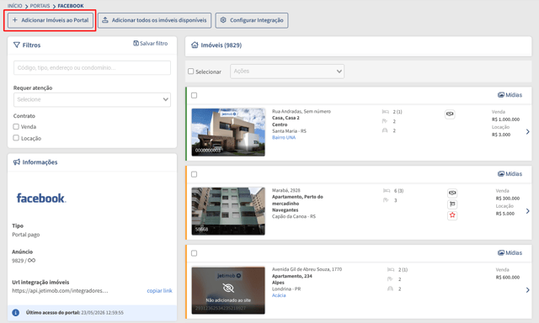The image size is (539, 323).
Task: Click the info icon beside Último acesso
Action: [x=15, y=313]
